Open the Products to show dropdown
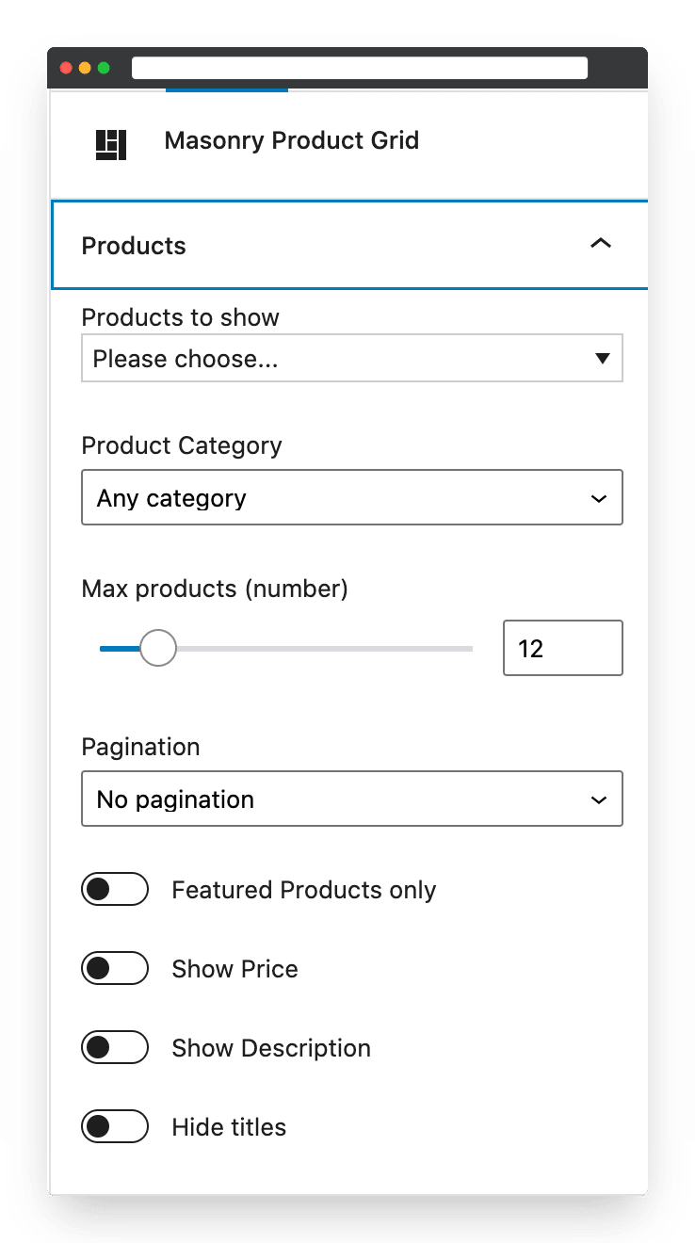This screenshot has width=695, height=1243. 352,358
